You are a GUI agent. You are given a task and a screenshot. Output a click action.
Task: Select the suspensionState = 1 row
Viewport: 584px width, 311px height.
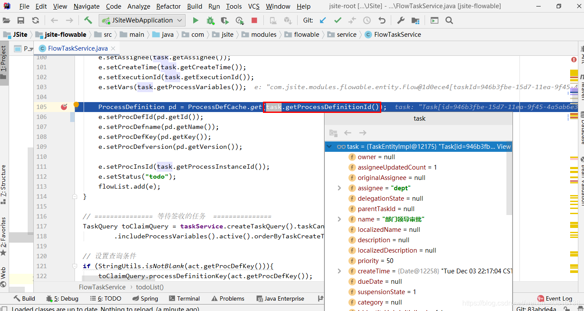coord(418,292)
